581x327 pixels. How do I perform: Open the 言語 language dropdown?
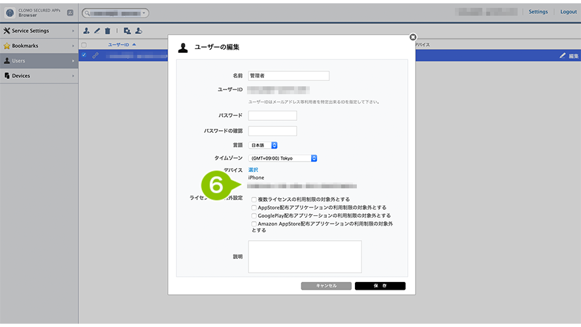click(x=263, y=145)
